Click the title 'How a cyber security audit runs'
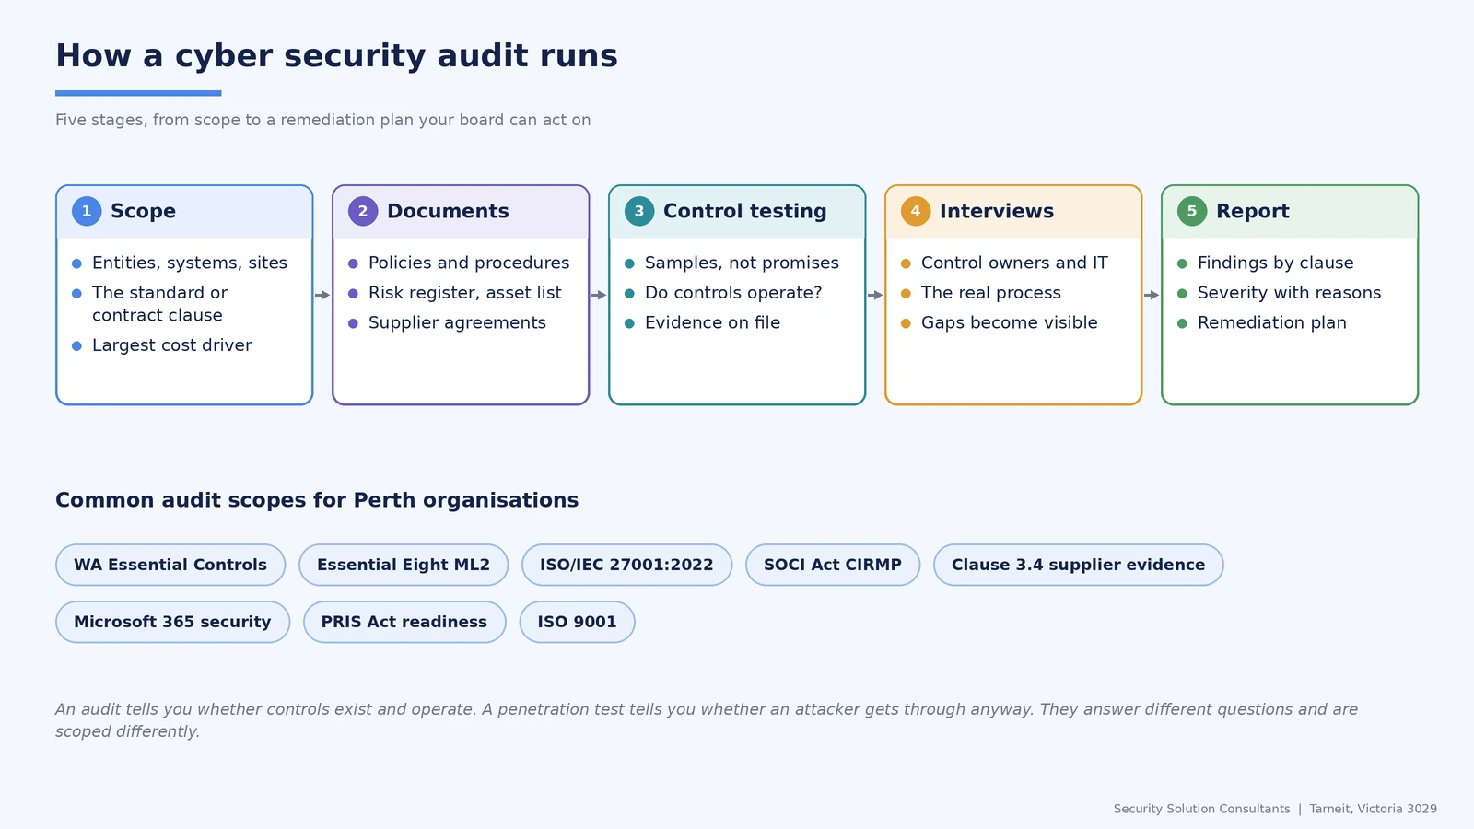Screen dimensions: 1474x829 pos(336,56)
